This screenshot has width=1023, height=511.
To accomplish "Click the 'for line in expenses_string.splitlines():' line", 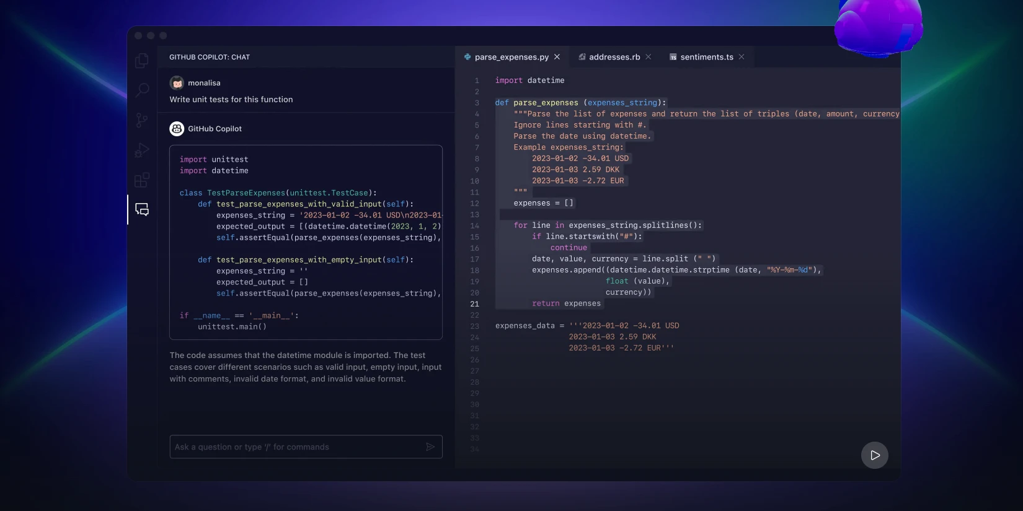I will point(608,225).
